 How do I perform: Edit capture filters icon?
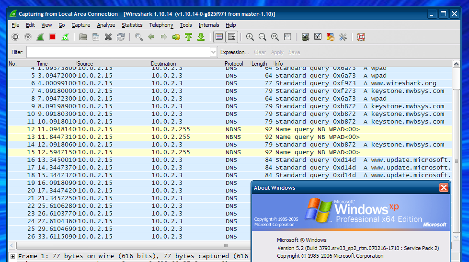pyautogui.click(x=305, y=37)
